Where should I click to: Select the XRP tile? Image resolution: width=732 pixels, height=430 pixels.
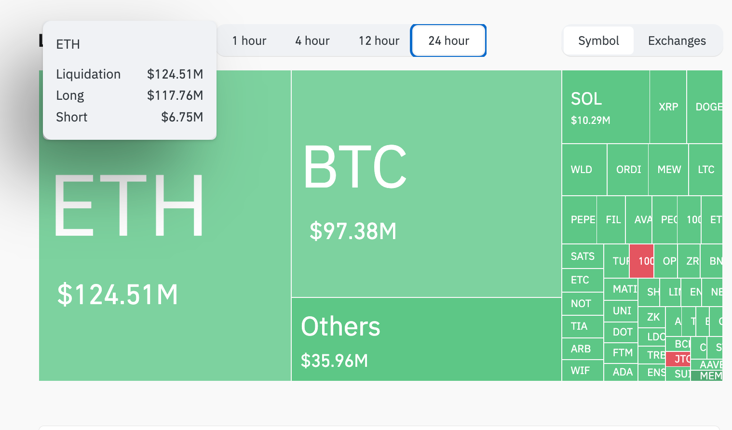668,107
